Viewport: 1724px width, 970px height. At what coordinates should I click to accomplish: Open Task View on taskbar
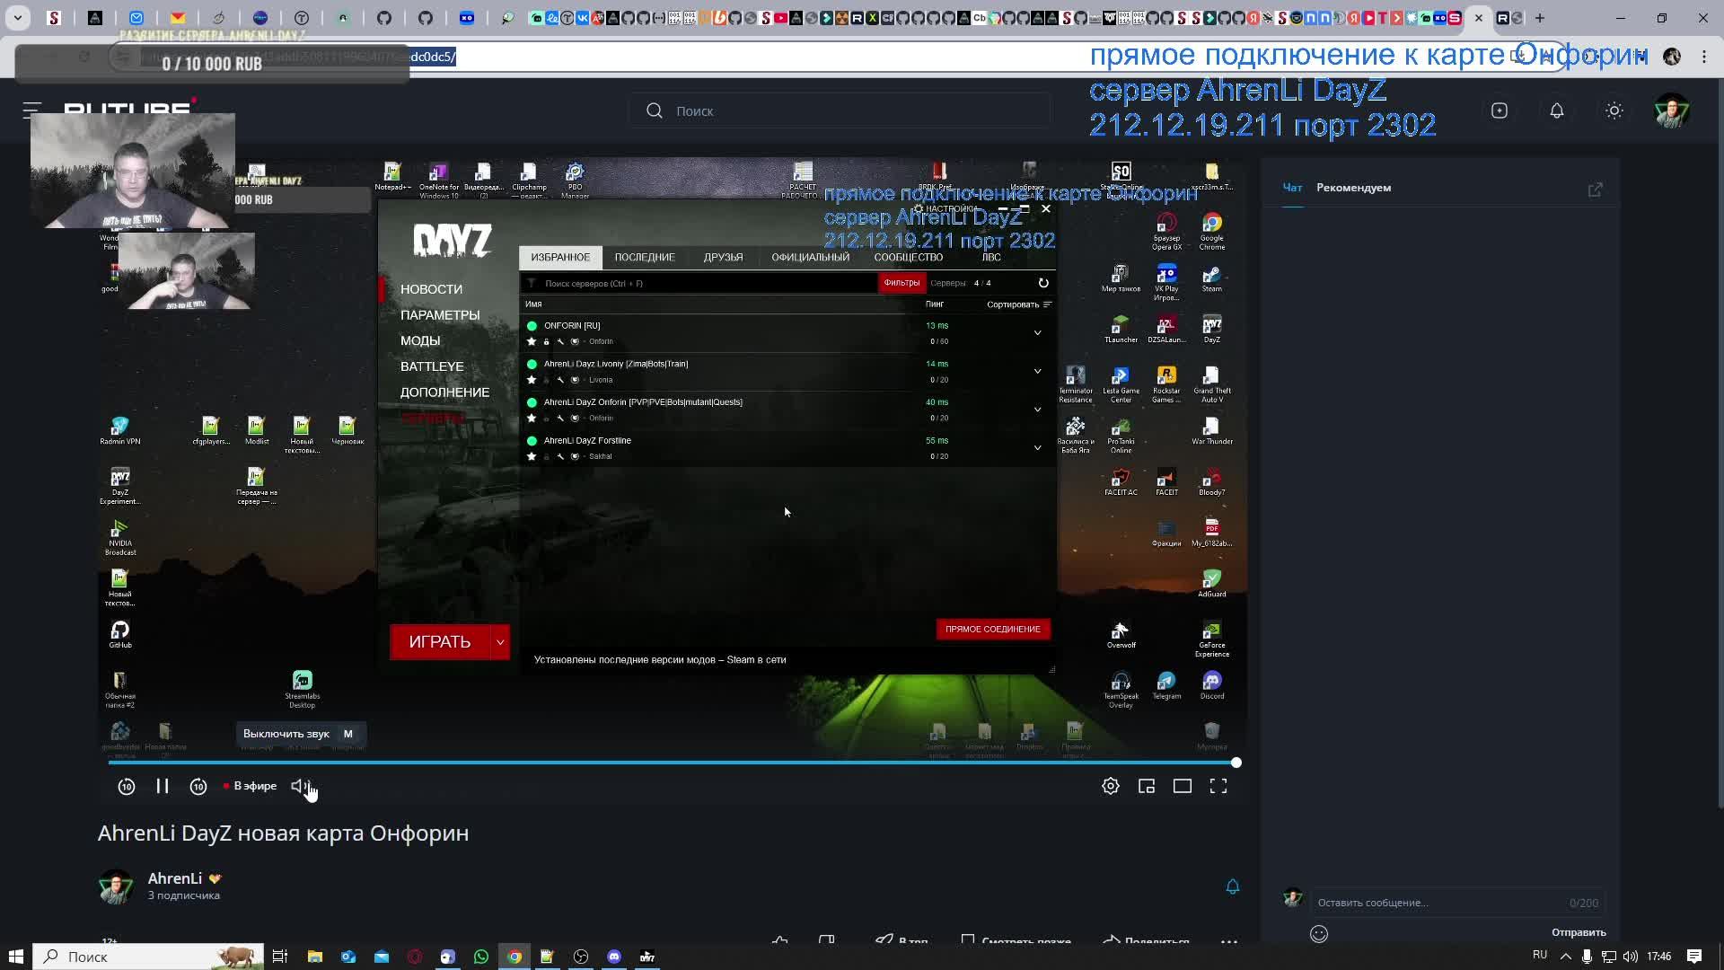[x=280, y=957]
